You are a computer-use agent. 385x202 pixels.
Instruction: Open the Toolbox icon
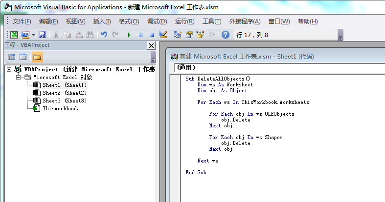[211, 35]
